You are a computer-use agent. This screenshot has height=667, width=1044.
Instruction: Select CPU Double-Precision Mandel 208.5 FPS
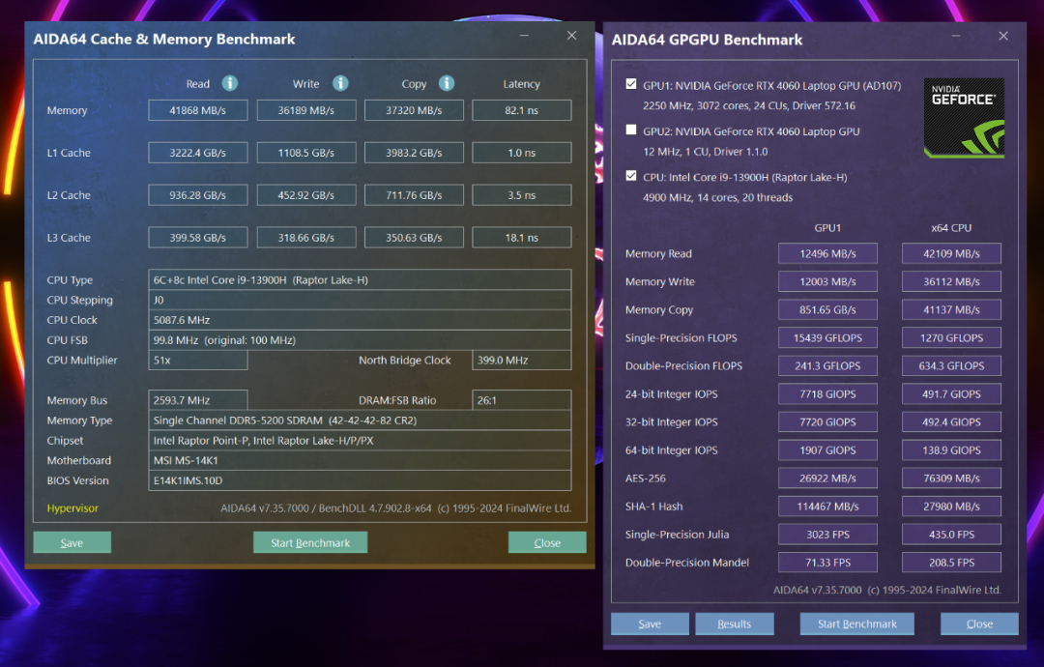pyautogui.click(x=951, y=563)
